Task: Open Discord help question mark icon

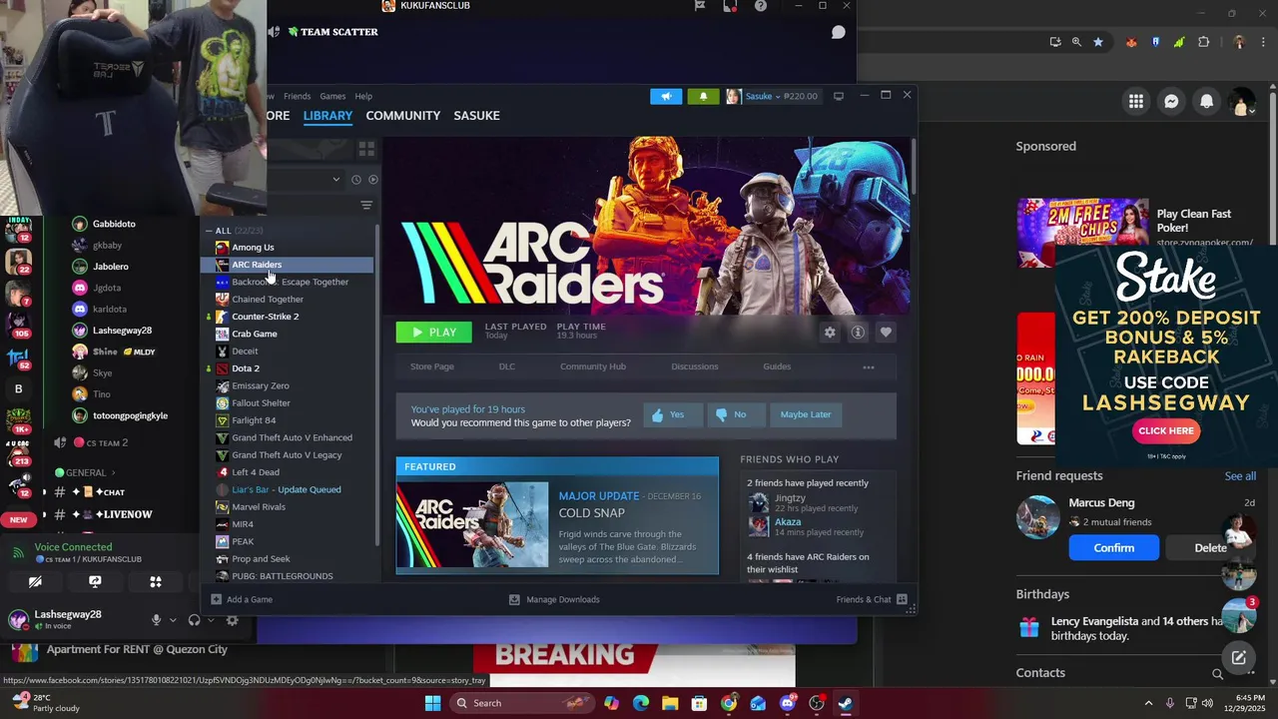Action: coord(761,6)
